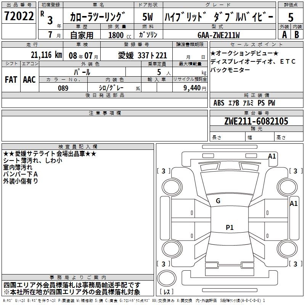Select the vehicle history value 自家用
This screenshot has width=305, height=305.
[82, 35]
